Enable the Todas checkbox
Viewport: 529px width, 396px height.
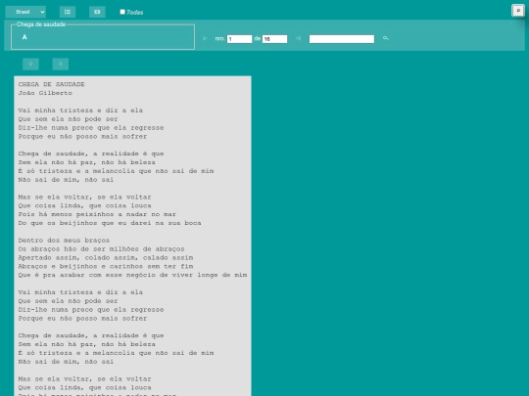pyautogui.click(x=122, y=12)
